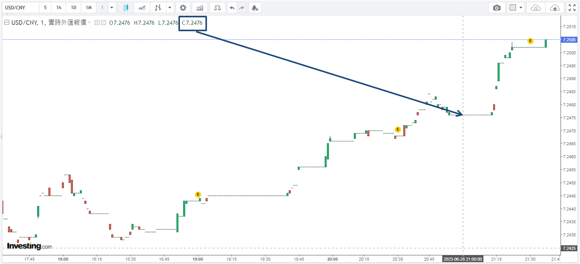Click the compare symbols scales icon
580x264 pixels.
(218, 8)
